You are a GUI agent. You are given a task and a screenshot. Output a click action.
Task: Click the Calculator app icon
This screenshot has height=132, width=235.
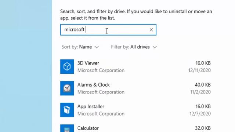67,128
